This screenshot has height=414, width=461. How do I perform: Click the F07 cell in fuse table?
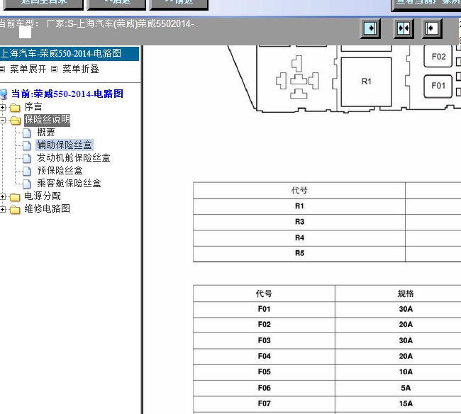pyautogui.click(x=264, y=404)
